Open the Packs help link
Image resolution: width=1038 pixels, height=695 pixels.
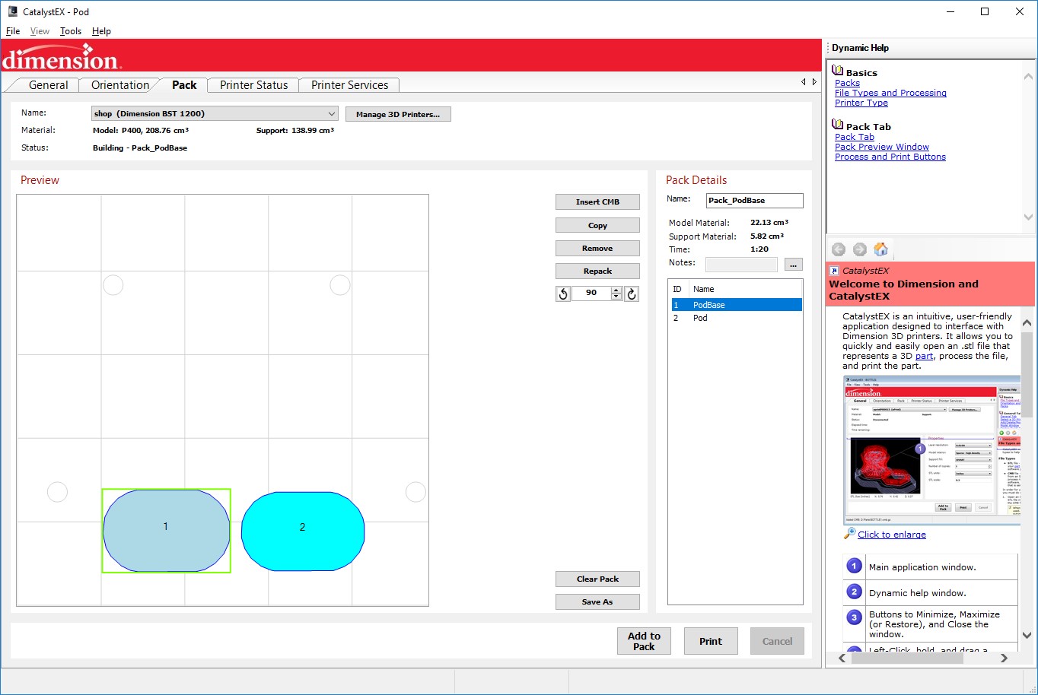pos(847,83)
